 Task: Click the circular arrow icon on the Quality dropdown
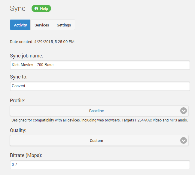point(184,140)
